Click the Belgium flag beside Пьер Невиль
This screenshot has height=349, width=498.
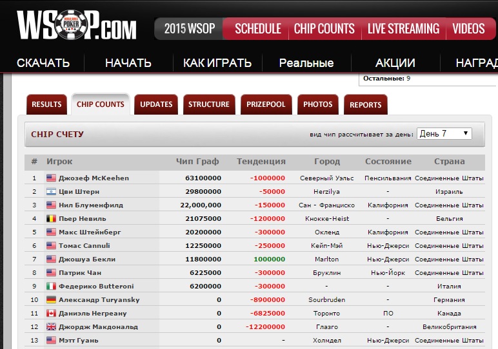pyautogui.click(x=51, y=218)
